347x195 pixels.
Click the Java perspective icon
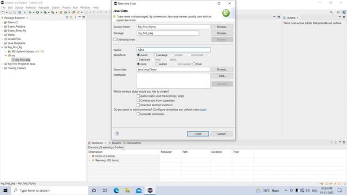pos(344,12)
